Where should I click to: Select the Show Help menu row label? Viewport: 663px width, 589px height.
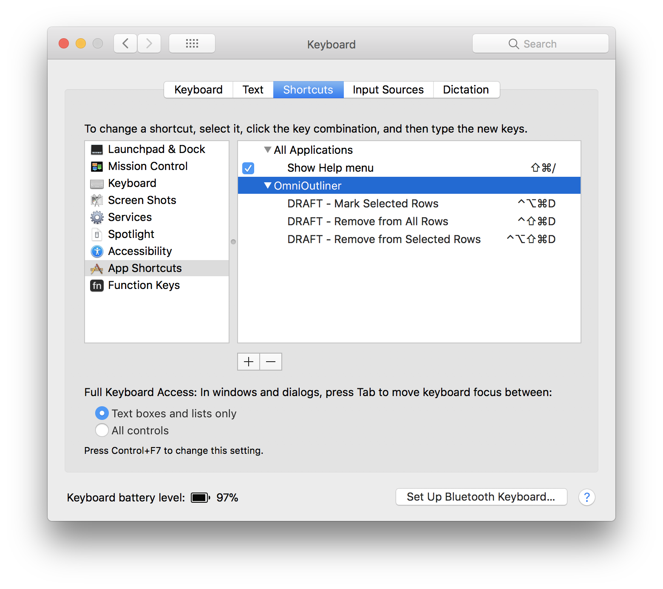point(330,168)
